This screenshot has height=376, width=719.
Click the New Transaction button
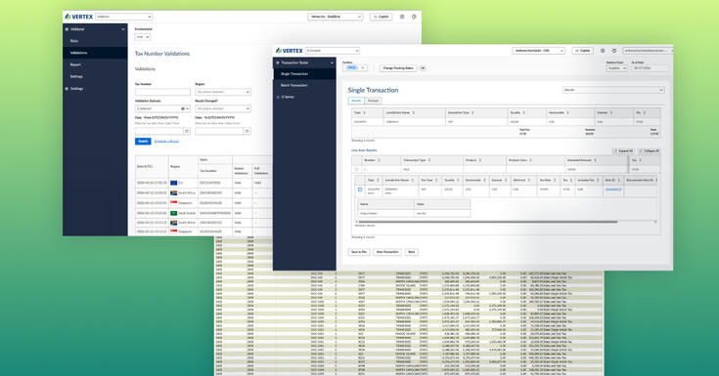387,252
